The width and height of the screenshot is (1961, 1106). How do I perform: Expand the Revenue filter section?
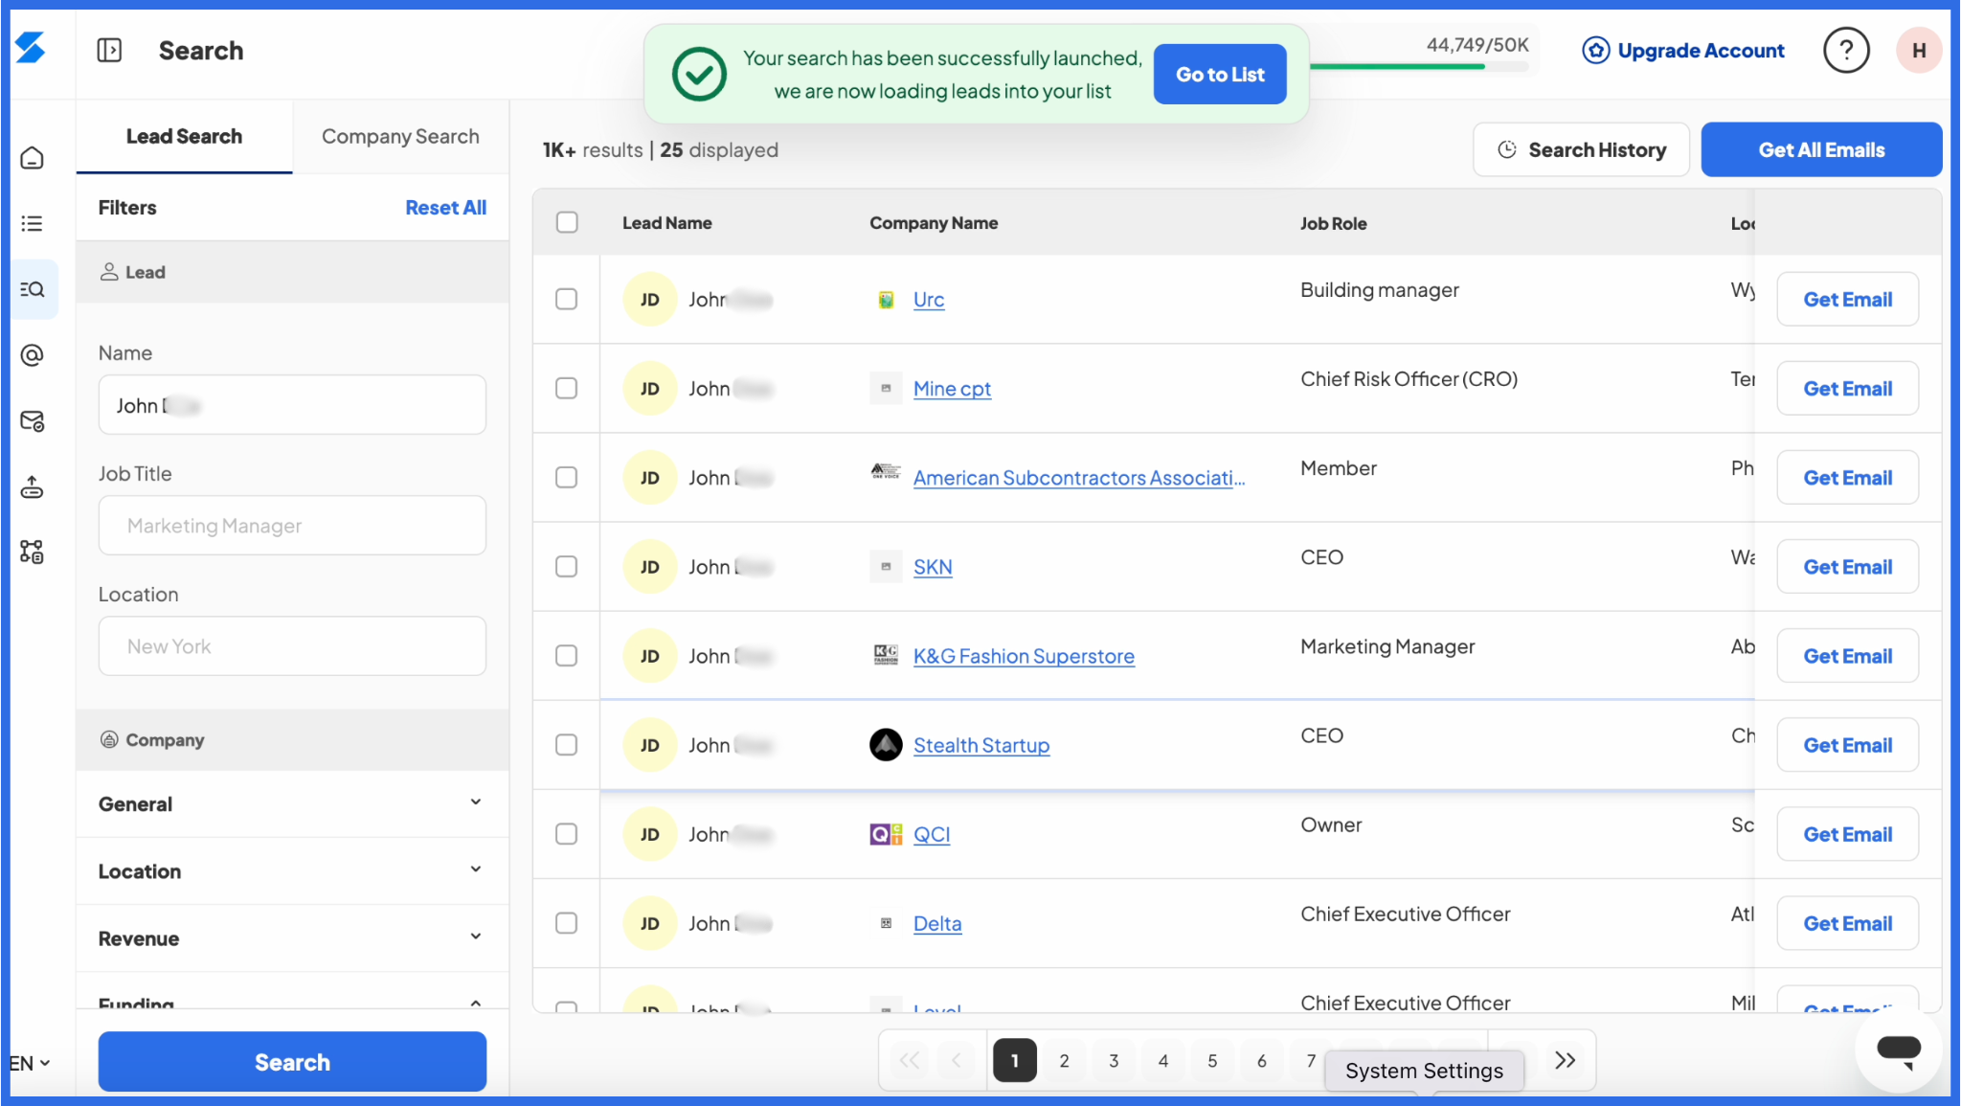292,937
